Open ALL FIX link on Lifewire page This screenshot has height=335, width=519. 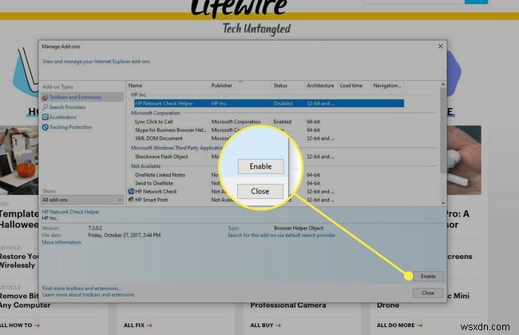click(137, 325)
